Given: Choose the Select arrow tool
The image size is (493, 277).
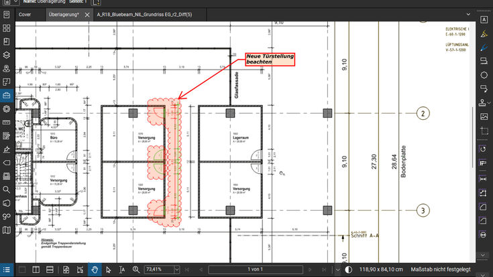Looking at the screenshot, I should point(109,270).
